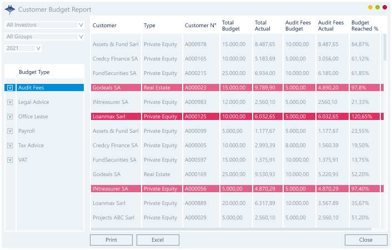Select the highlighted A000056 cell
Viewport: 392px width, 250px height.
pyautogui.click(x=201, y=189)
